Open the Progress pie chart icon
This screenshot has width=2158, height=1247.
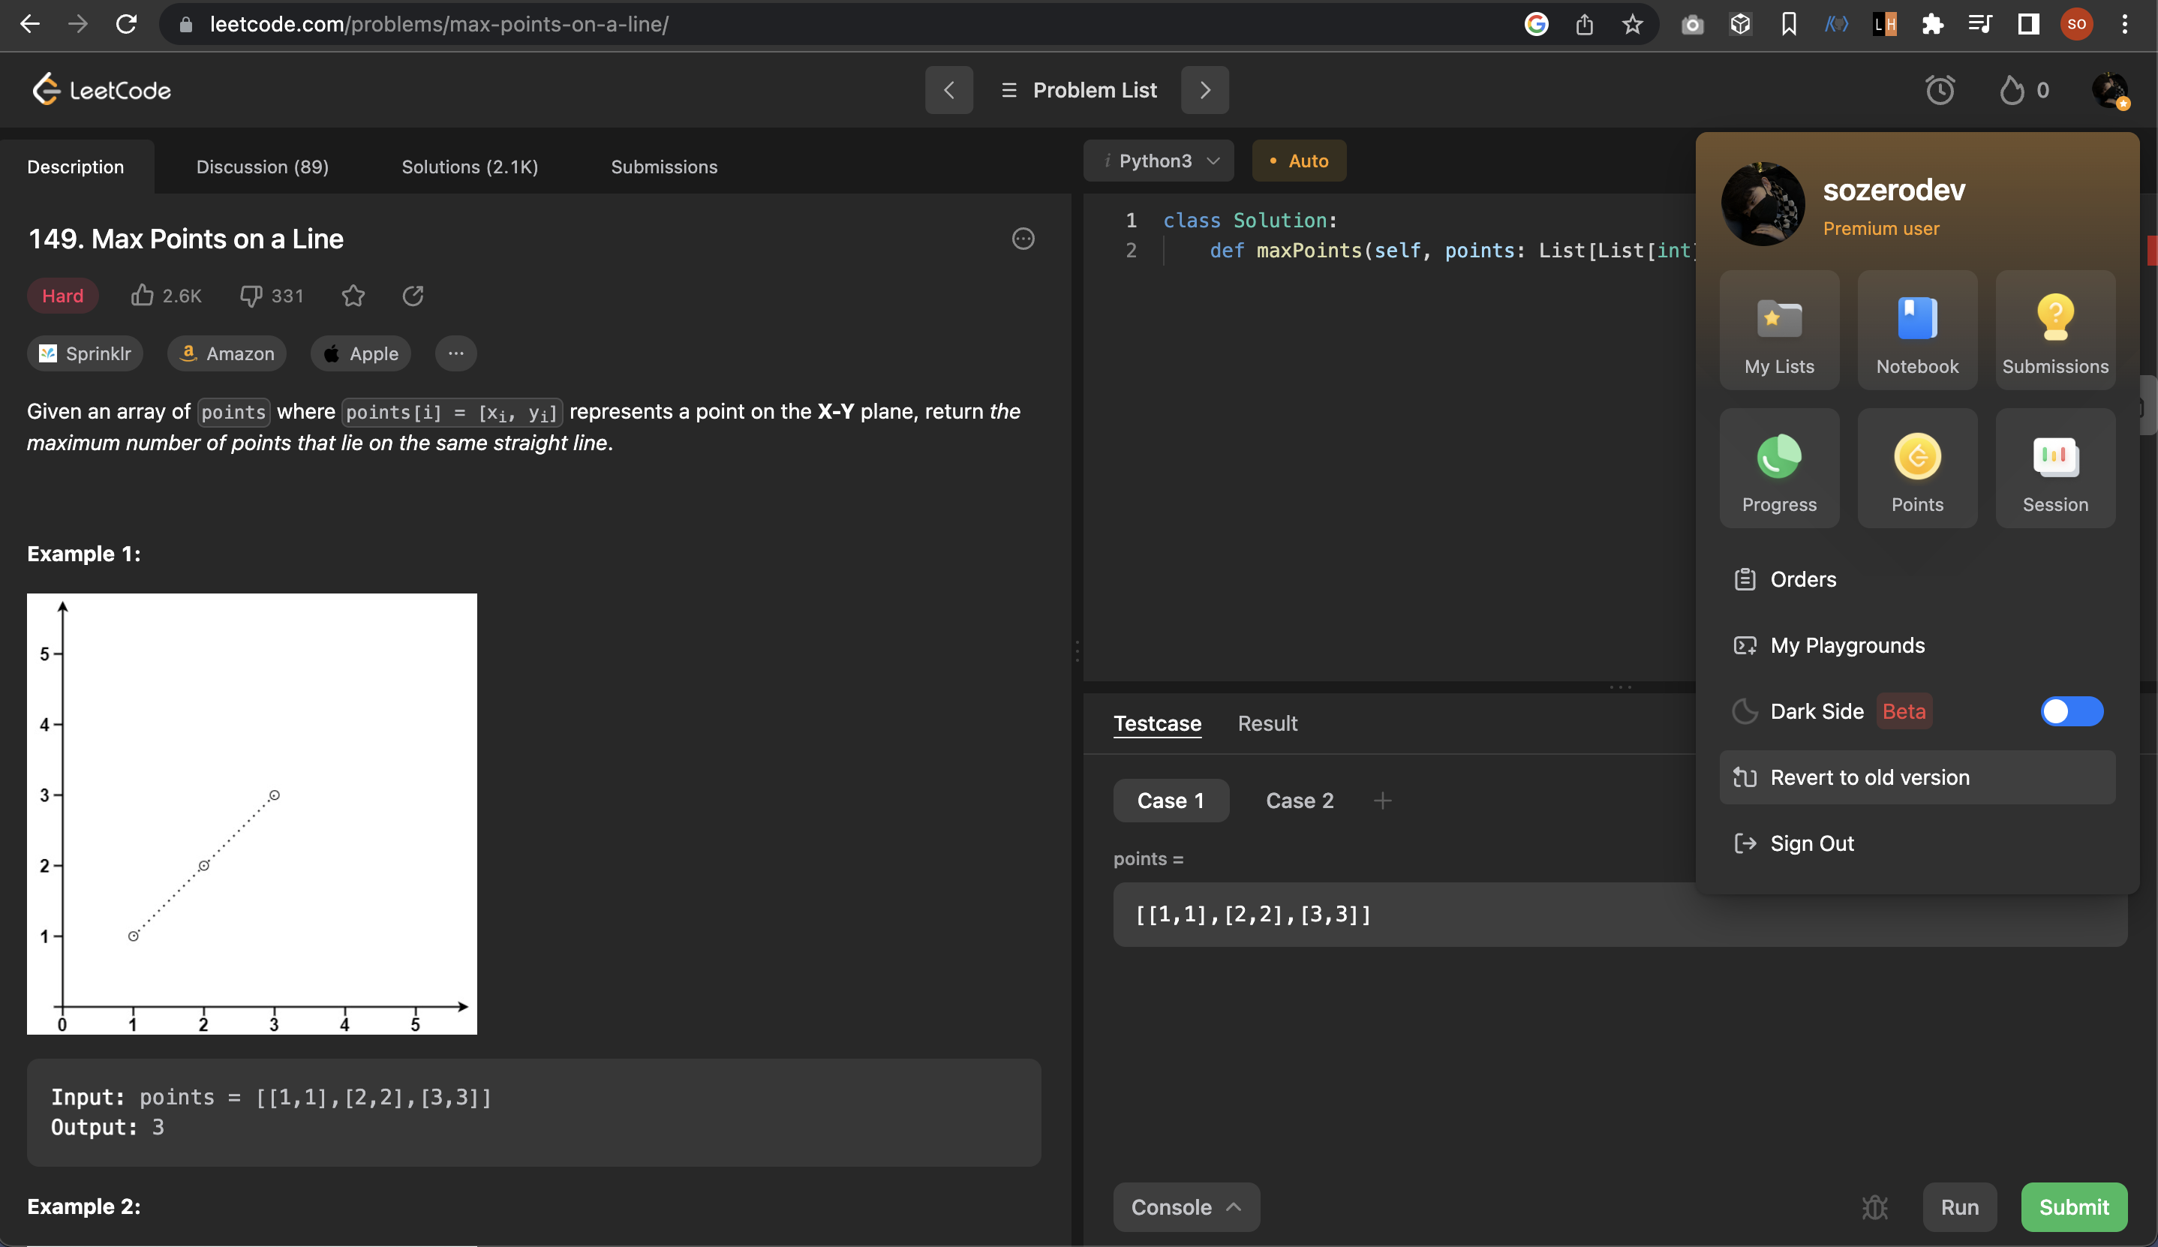pos(1778,456)
